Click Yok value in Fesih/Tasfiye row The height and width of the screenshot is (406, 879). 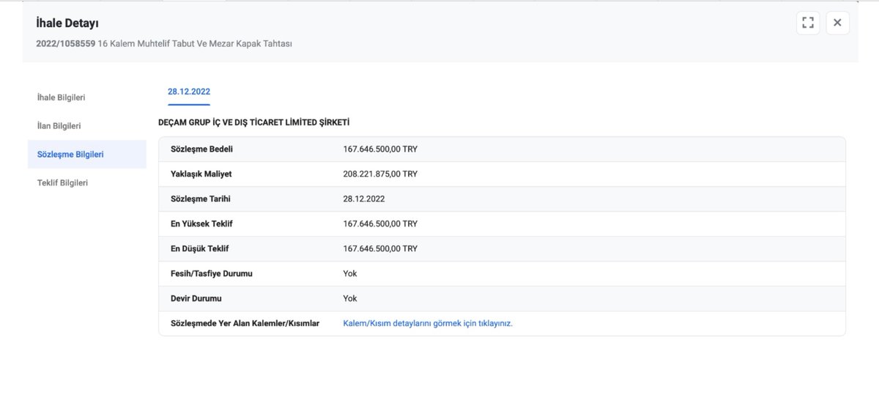[350, 273]
